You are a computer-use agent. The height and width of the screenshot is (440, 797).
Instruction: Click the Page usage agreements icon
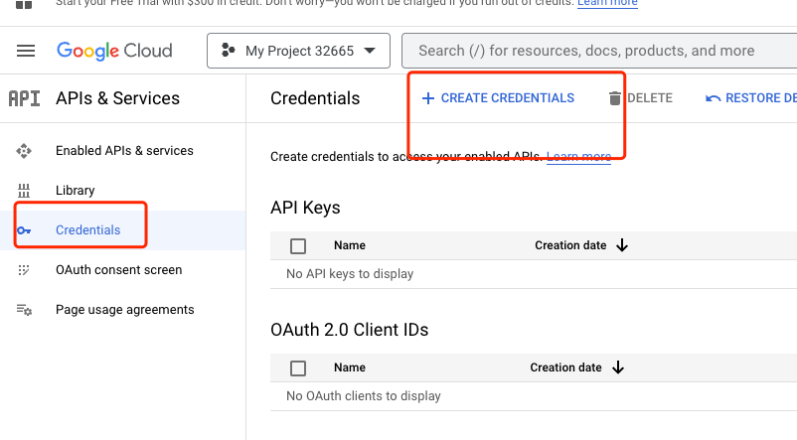tap(24, 310)
